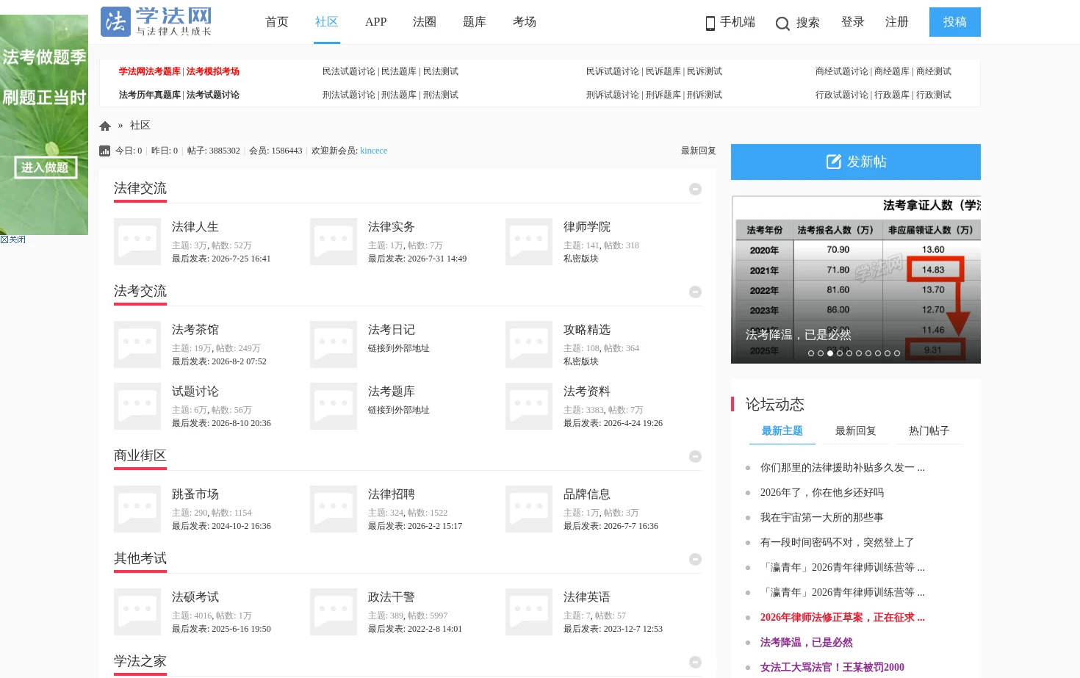Open the 法考日记 forum icon
Screen dimensions: 1080x678
[334, 345]
